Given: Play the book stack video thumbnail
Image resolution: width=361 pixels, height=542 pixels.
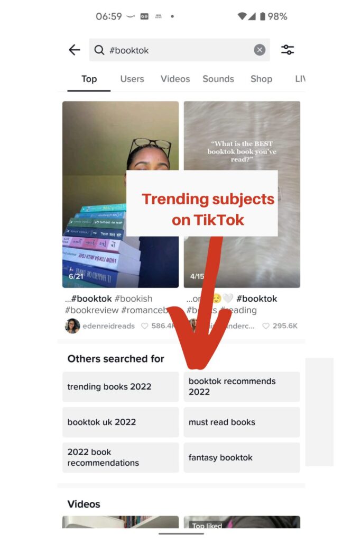Looking at the screenshot, I should [x=121, y=194].
